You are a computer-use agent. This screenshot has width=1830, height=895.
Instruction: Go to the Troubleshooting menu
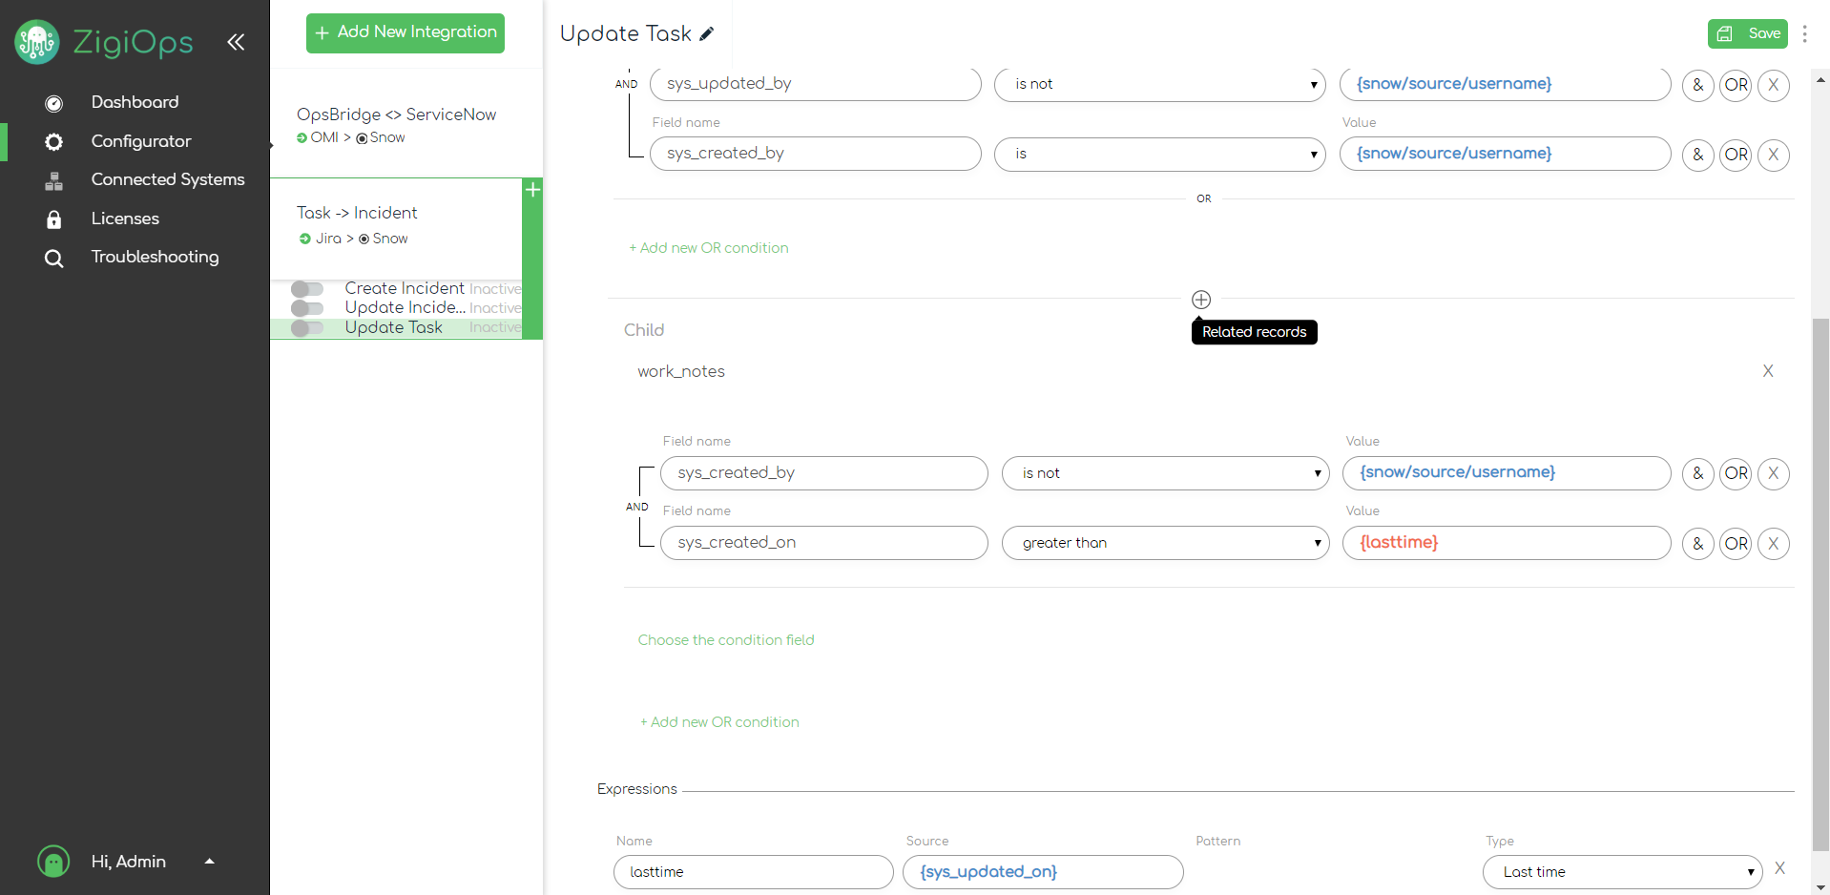pos(155,257)
